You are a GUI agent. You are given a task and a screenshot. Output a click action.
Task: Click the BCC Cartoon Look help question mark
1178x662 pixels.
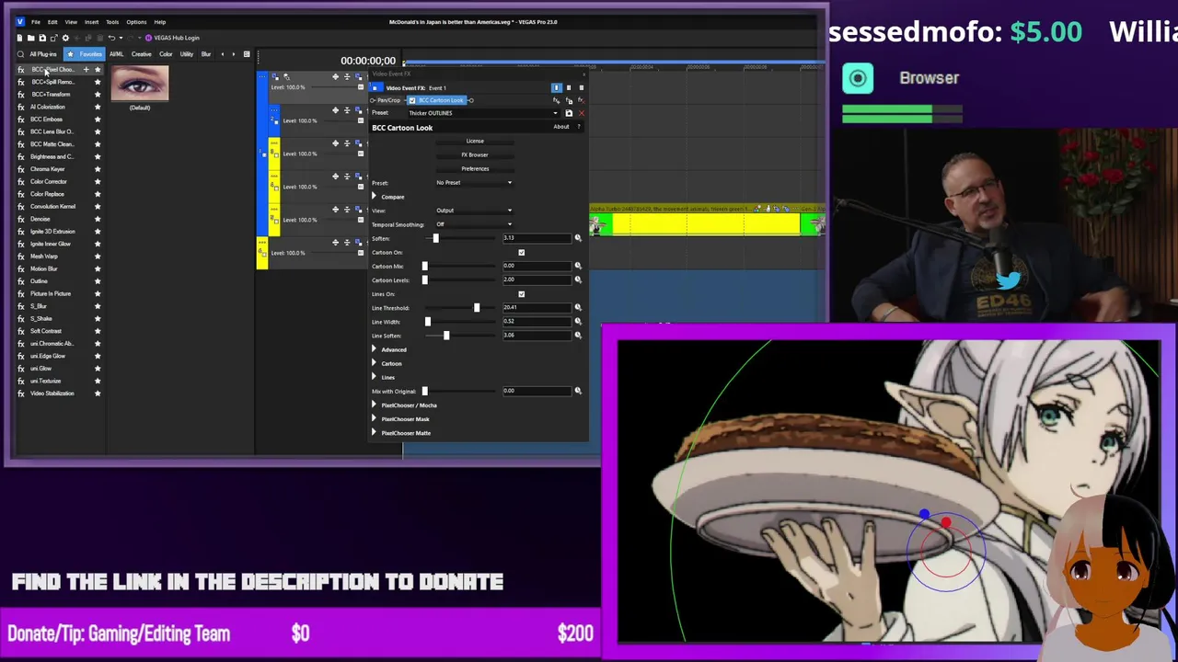pyautogui.click(x=579, y=127)
